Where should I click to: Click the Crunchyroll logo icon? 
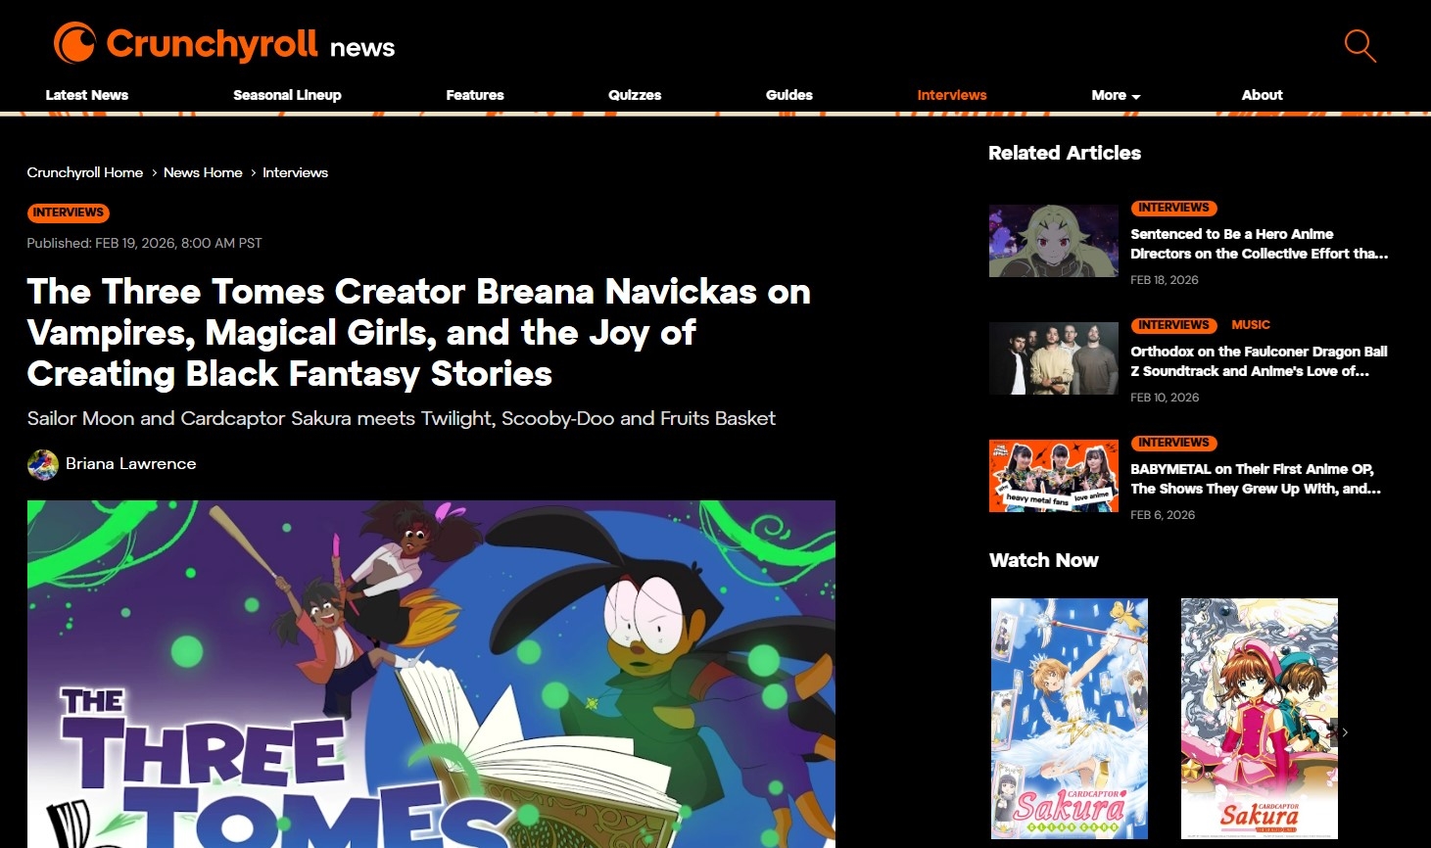click(x=74, y=43)
